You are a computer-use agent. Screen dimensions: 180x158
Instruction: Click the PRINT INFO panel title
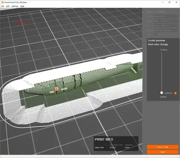(104, 140)
